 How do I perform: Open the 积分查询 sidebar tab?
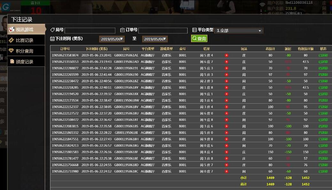point(26,51)
